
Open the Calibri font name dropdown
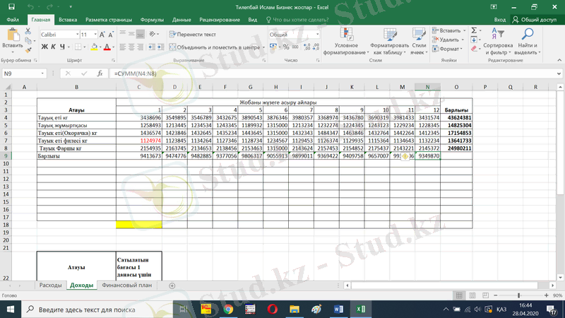[76, 35]
